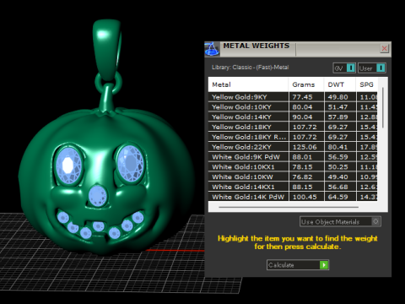Screen dimensions: 405x304
Task: Click the 80.41 DWT value
Action: coord(337,147)
